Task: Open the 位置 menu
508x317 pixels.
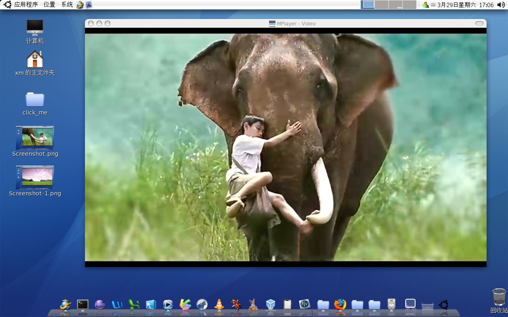Action: point(49,5)
